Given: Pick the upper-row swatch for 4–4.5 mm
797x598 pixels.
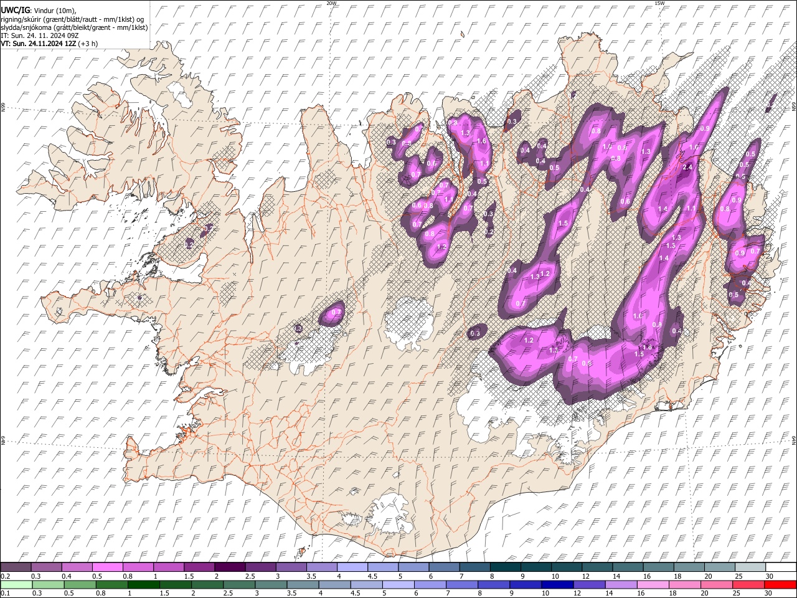Looking at the screenshot, I should pyautogui.click(x=352, y=567).
